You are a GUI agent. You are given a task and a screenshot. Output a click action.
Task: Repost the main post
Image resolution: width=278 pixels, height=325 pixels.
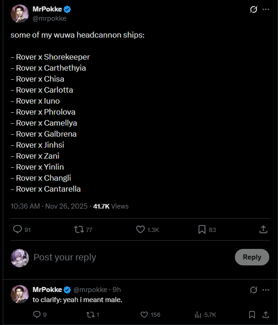[79, 229]
